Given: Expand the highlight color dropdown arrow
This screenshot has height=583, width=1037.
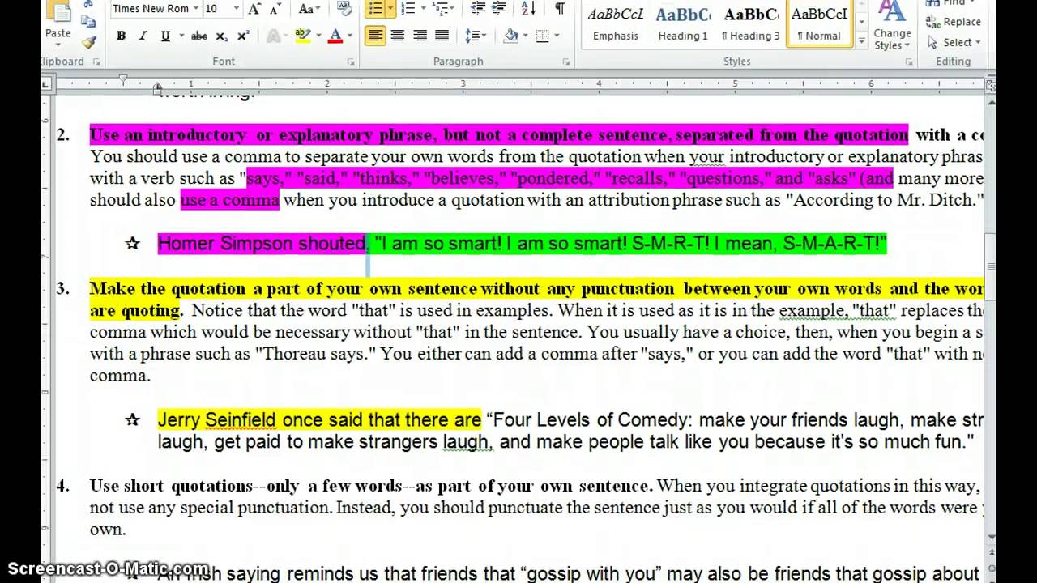Looking at the screenshot, I should click(x=318, y=36).
